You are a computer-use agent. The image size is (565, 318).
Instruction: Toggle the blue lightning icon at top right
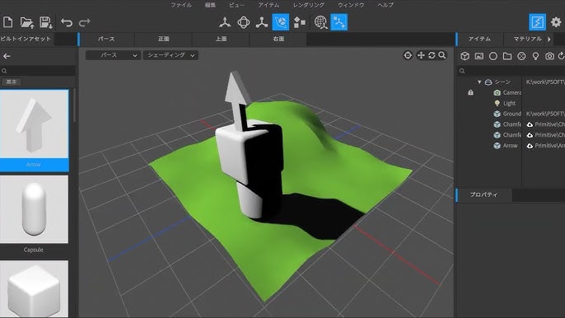537,22
